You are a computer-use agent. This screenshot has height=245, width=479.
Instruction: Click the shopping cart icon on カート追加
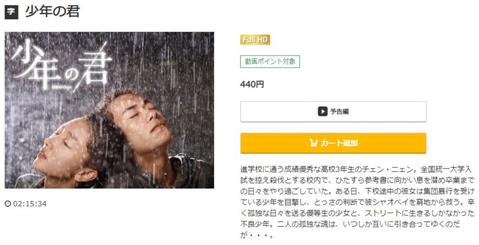pyautogui.click(x=314, y=143)
